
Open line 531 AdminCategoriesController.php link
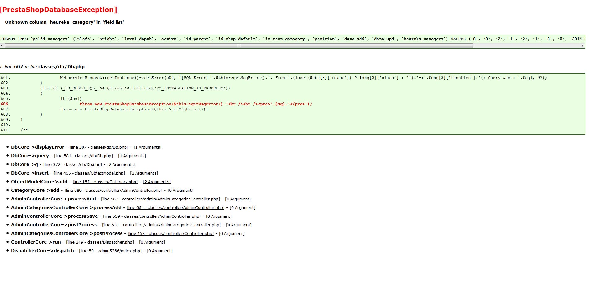tap(161, 225)
